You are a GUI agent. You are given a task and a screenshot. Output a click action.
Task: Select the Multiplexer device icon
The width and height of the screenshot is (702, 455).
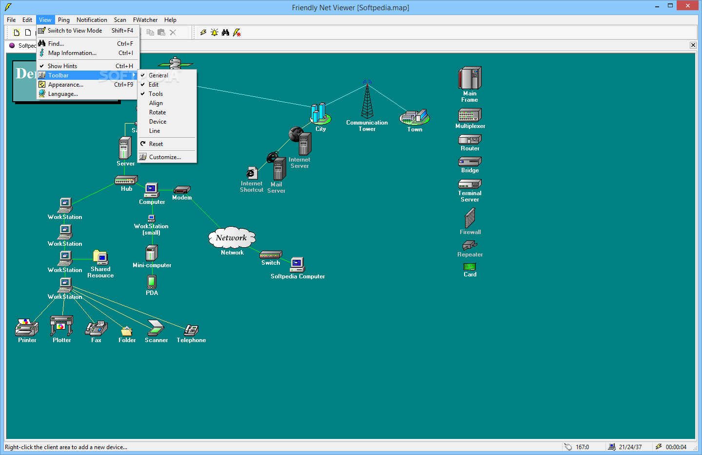pos(469,115)
